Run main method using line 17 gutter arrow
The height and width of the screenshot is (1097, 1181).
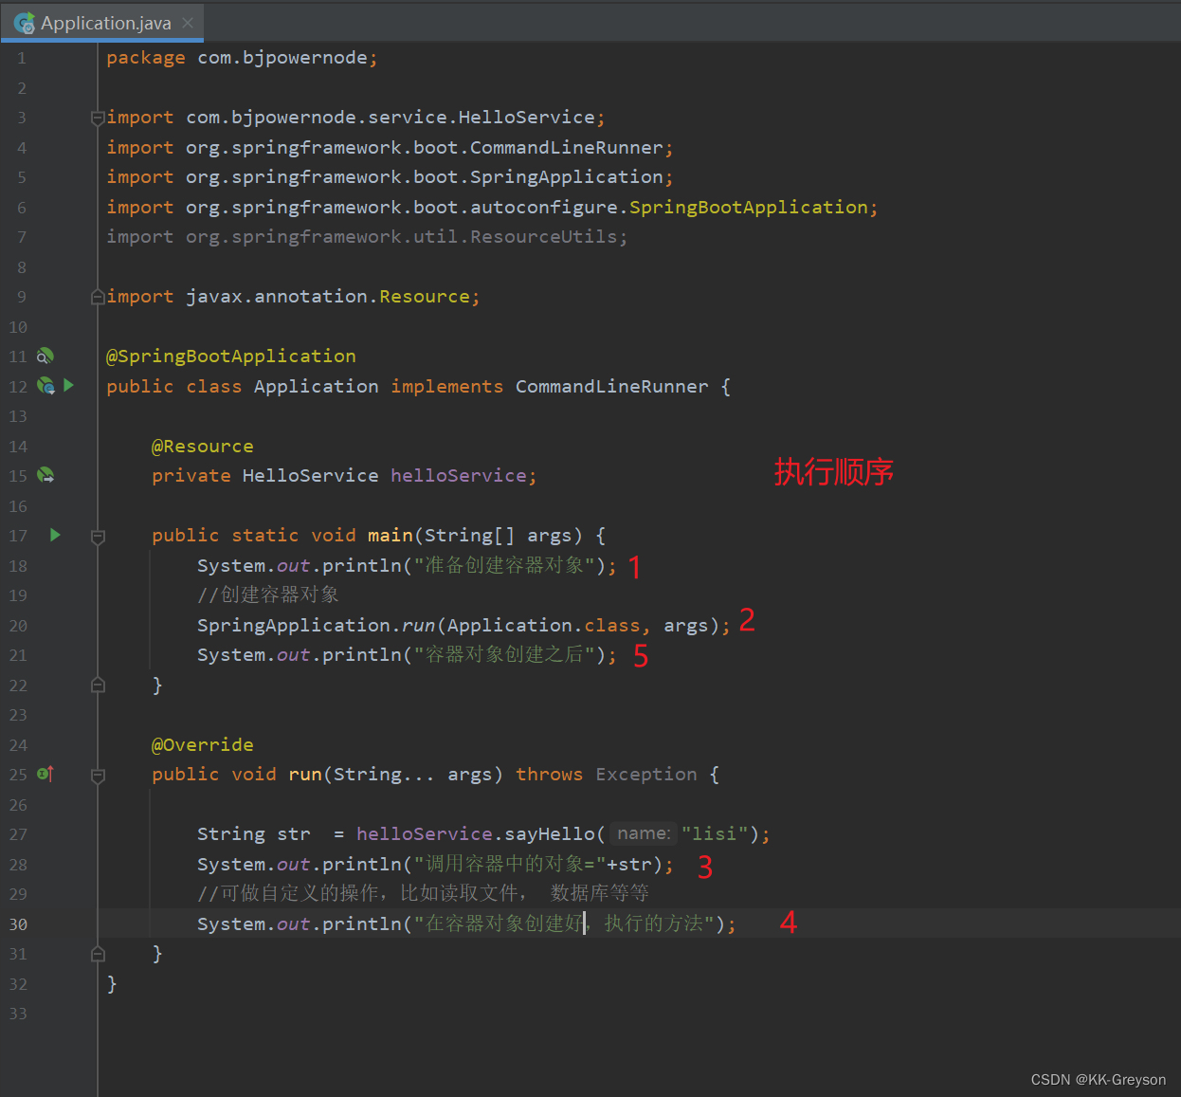[x=55, y=536]
